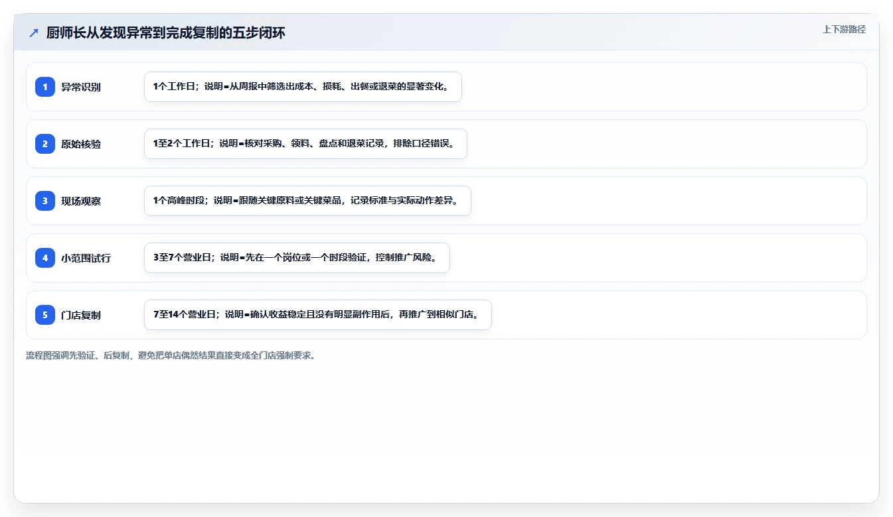Image resolution: width=893 pixels, height=517 pixels.
Task: Click the description box starting 3至7个营业日
Action: [297, 258]
